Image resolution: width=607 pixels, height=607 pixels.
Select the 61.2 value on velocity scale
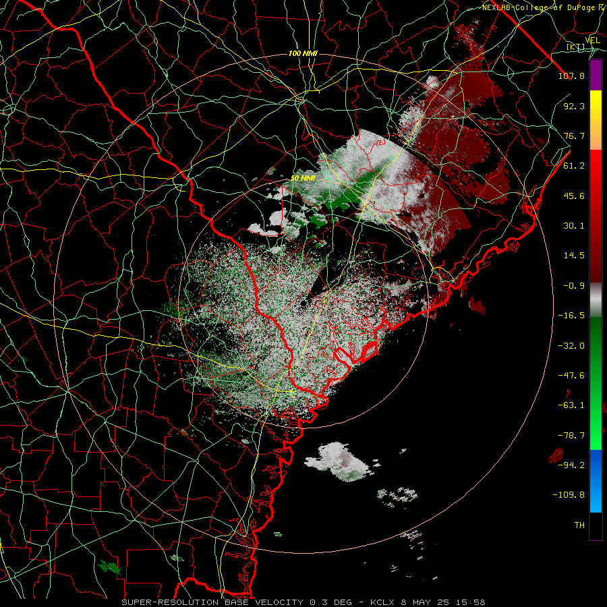[x=574, y=166]
